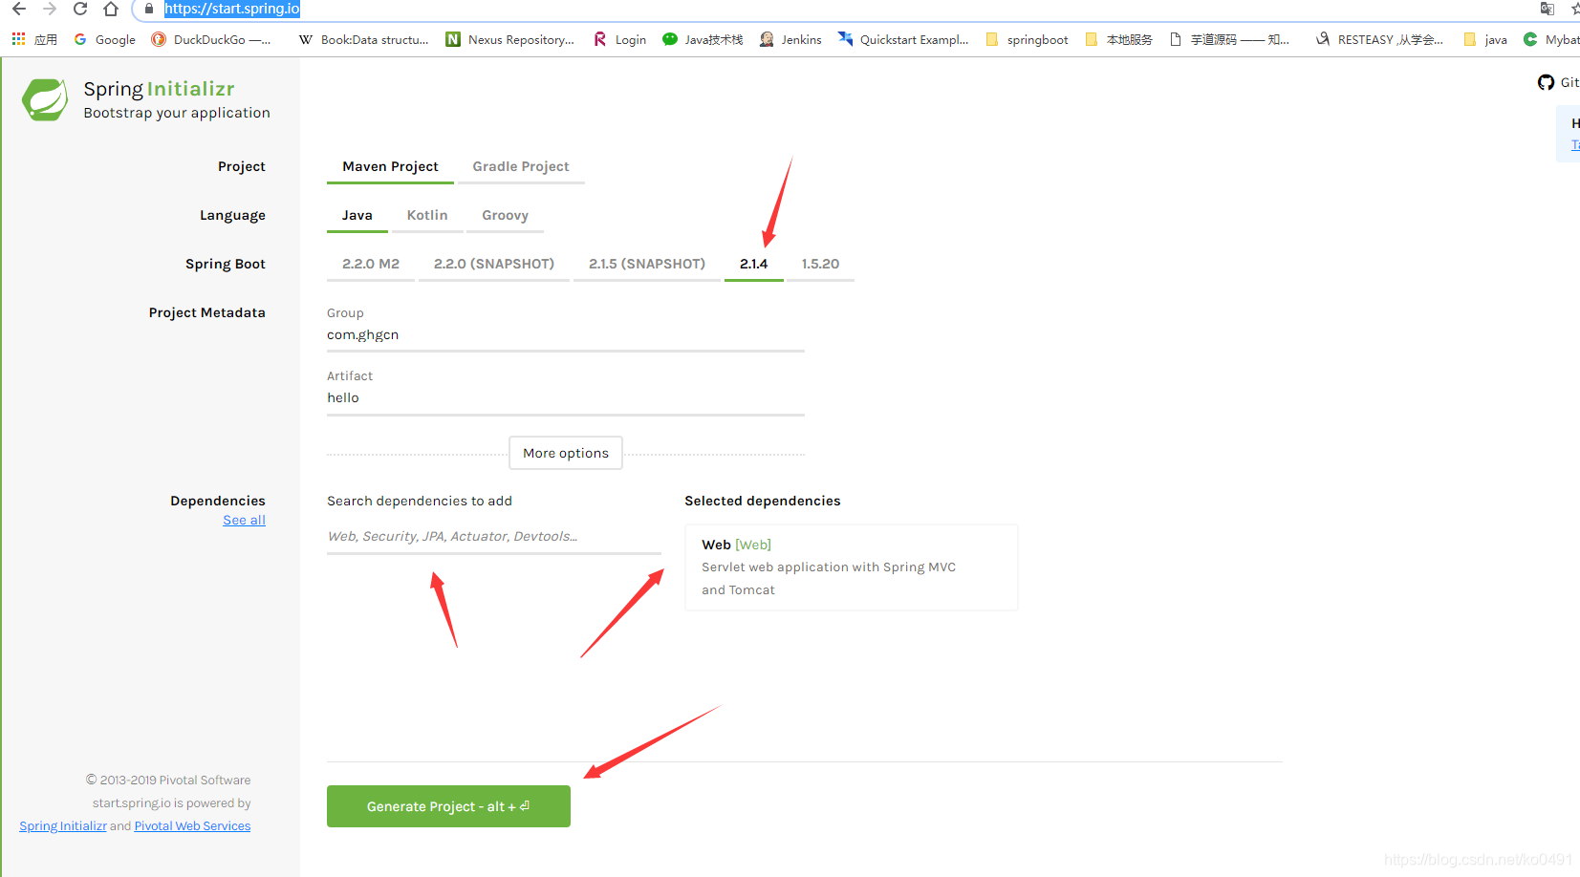Reload the page with the refresh icon
This screenshot has height=877, width=1580.
80,9
